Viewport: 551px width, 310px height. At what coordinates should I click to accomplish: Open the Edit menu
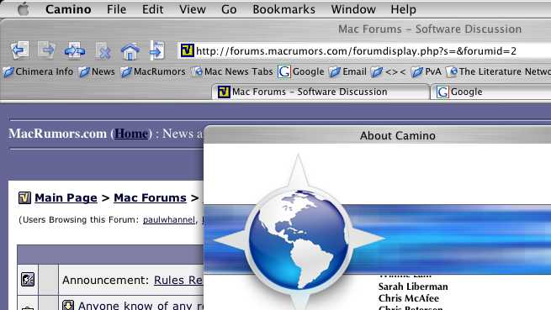tap(152, 9)
